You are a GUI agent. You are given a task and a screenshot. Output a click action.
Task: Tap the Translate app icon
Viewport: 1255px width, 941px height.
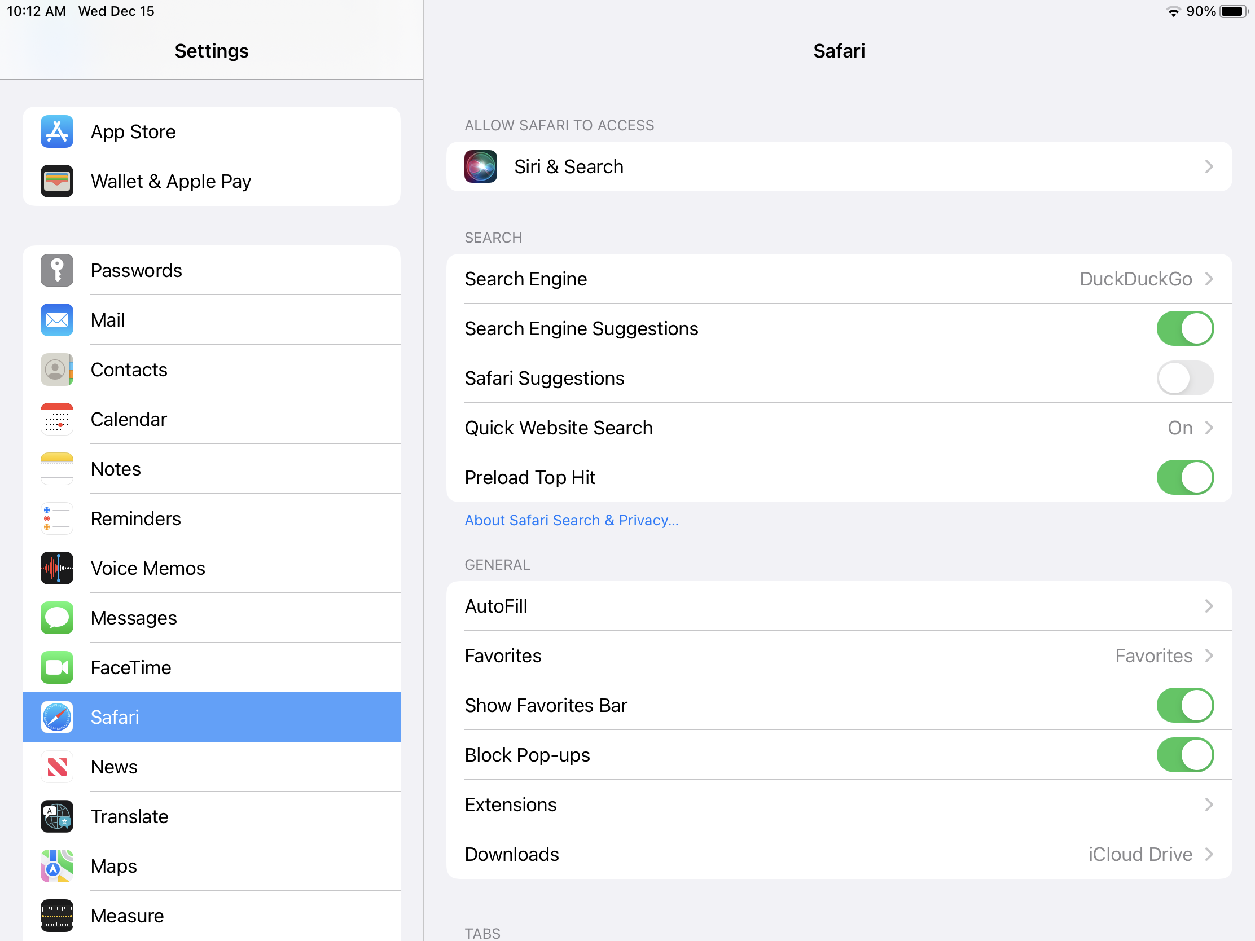[x=57, y=817]
